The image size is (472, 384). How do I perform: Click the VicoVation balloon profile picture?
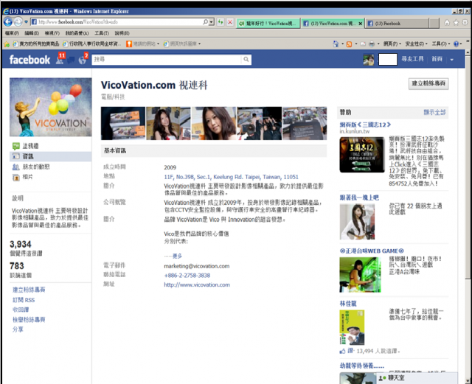pos(51,107)
